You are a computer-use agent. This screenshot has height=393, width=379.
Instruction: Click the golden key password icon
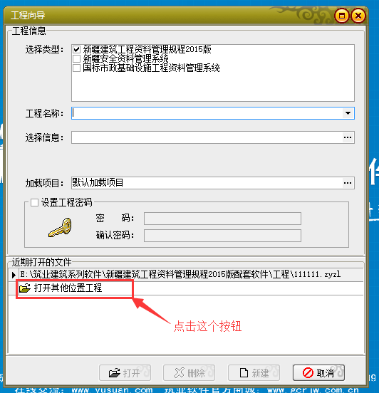pos(61,228)
